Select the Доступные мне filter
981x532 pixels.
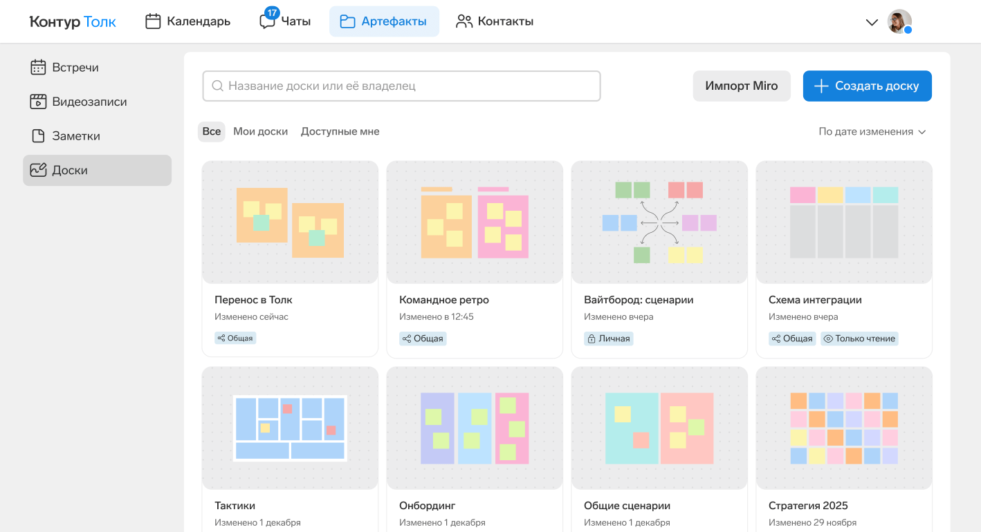point(340,131)
